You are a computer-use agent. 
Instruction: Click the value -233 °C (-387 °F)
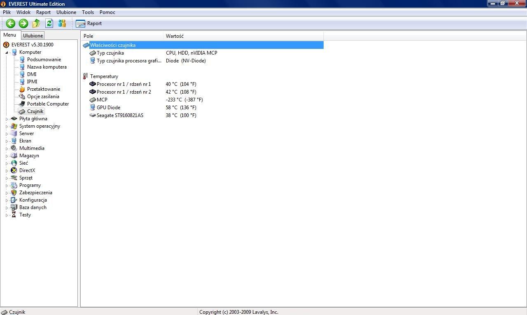184,100
